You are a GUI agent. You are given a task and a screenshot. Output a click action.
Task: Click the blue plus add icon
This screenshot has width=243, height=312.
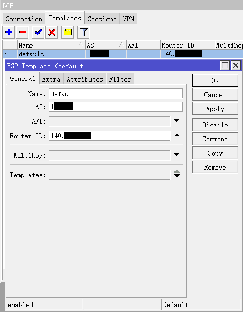tap(8, 32)
